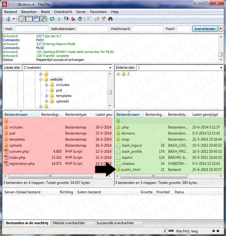
Task: Select the .bash_logout remote file
Action: 131,145
